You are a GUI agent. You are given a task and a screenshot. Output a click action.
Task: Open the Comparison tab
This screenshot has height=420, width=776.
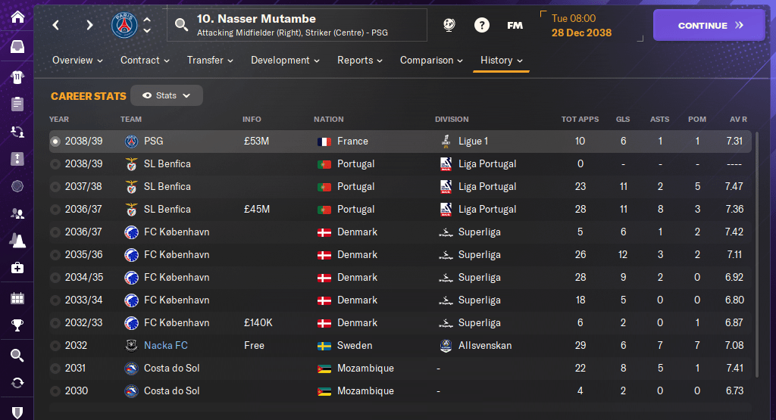(x=431, y=61)
